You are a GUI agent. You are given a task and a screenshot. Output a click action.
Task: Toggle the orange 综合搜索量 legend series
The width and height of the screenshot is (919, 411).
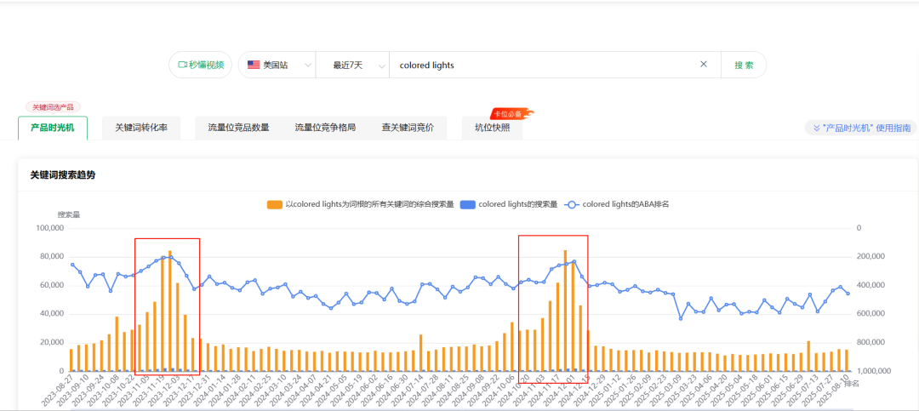361,204
